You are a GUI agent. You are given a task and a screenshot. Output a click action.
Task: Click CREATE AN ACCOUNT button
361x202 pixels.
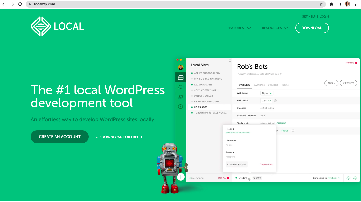tap(60, 137)
